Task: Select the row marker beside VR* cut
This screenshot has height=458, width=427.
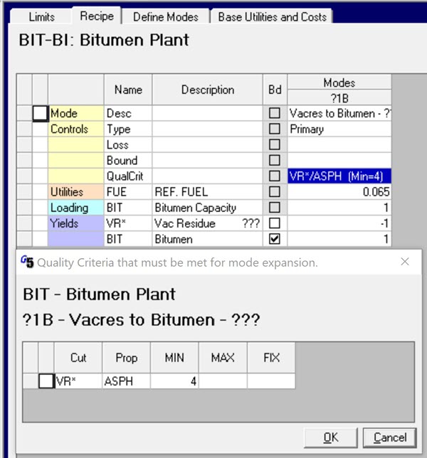Action: pos(46,381)
